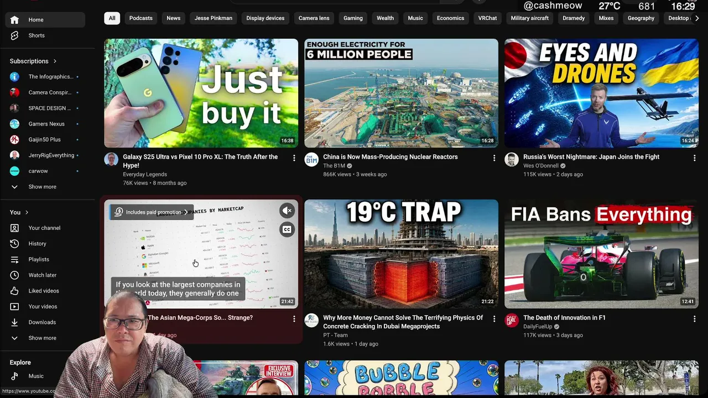Select the Podcasts filter chip

[141, 18]
